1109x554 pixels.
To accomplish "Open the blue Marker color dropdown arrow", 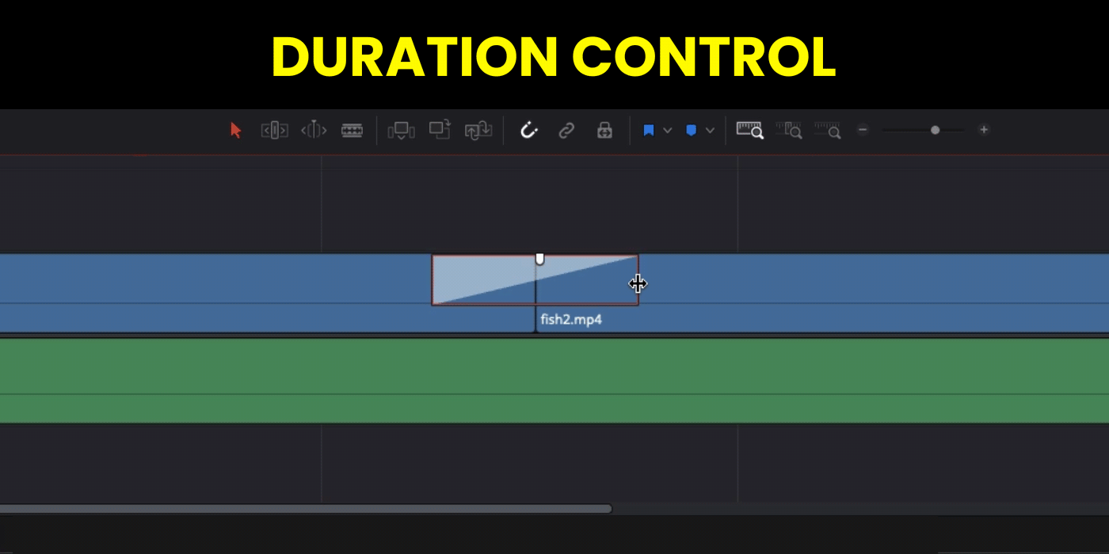I will 710,131.
